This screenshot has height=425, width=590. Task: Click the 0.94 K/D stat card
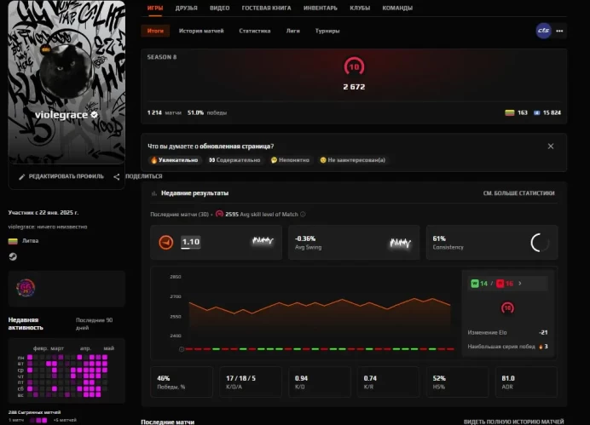coord(320,382)
